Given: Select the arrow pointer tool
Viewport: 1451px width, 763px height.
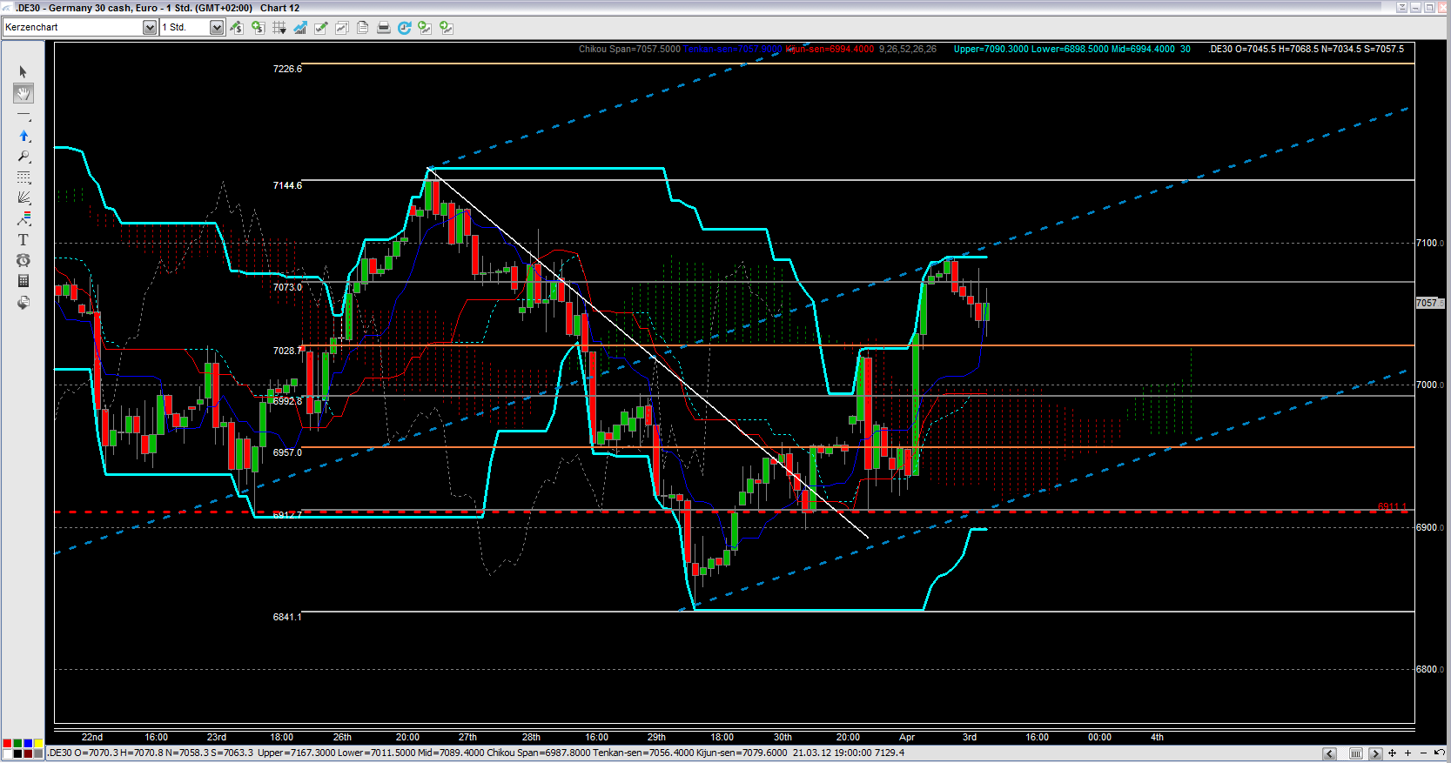Looking at the screenshot, I should coord(24,72).
